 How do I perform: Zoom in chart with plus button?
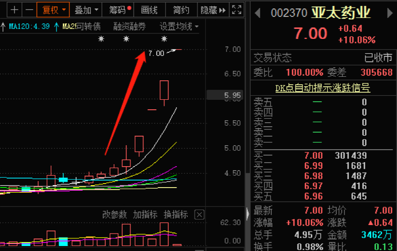tap(14, 10)
